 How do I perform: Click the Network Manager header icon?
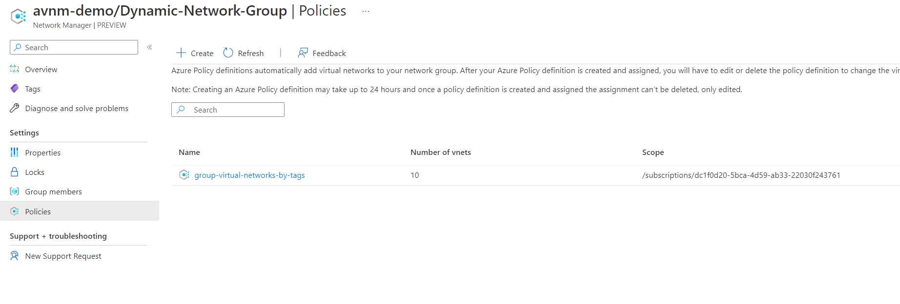point(19,16)
